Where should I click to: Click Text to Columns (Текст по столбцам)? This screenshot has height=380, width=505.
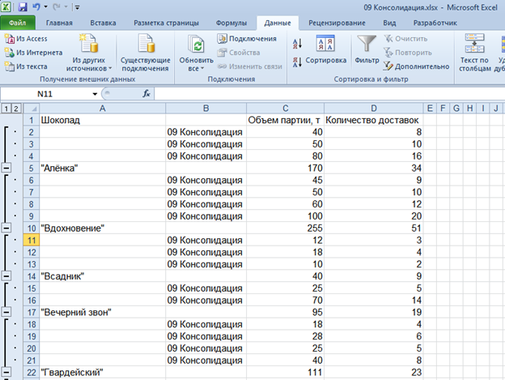click(475, 52)
